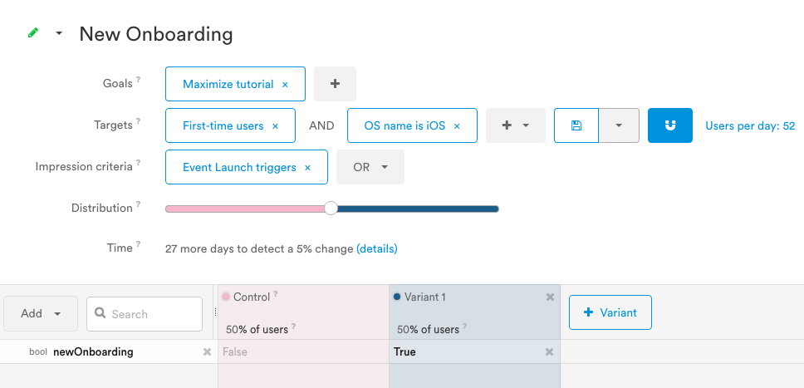
Task: Add a new goal with plus button
Action: pos(335,84)
